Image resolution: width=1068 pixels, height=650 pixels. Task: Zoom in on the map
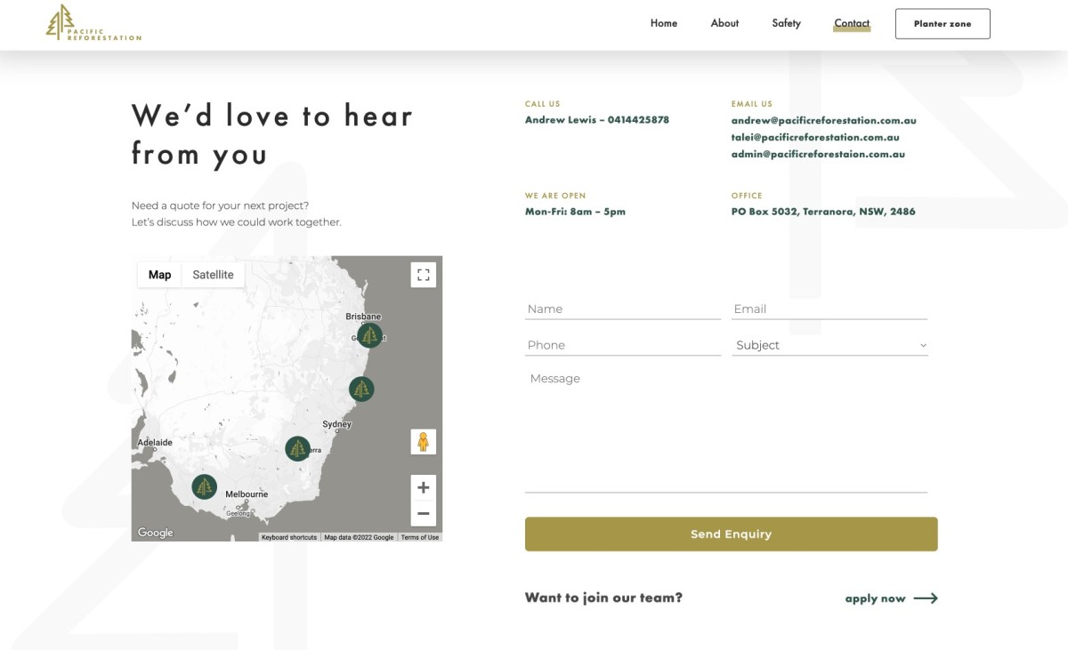click(x=424, y=487)
